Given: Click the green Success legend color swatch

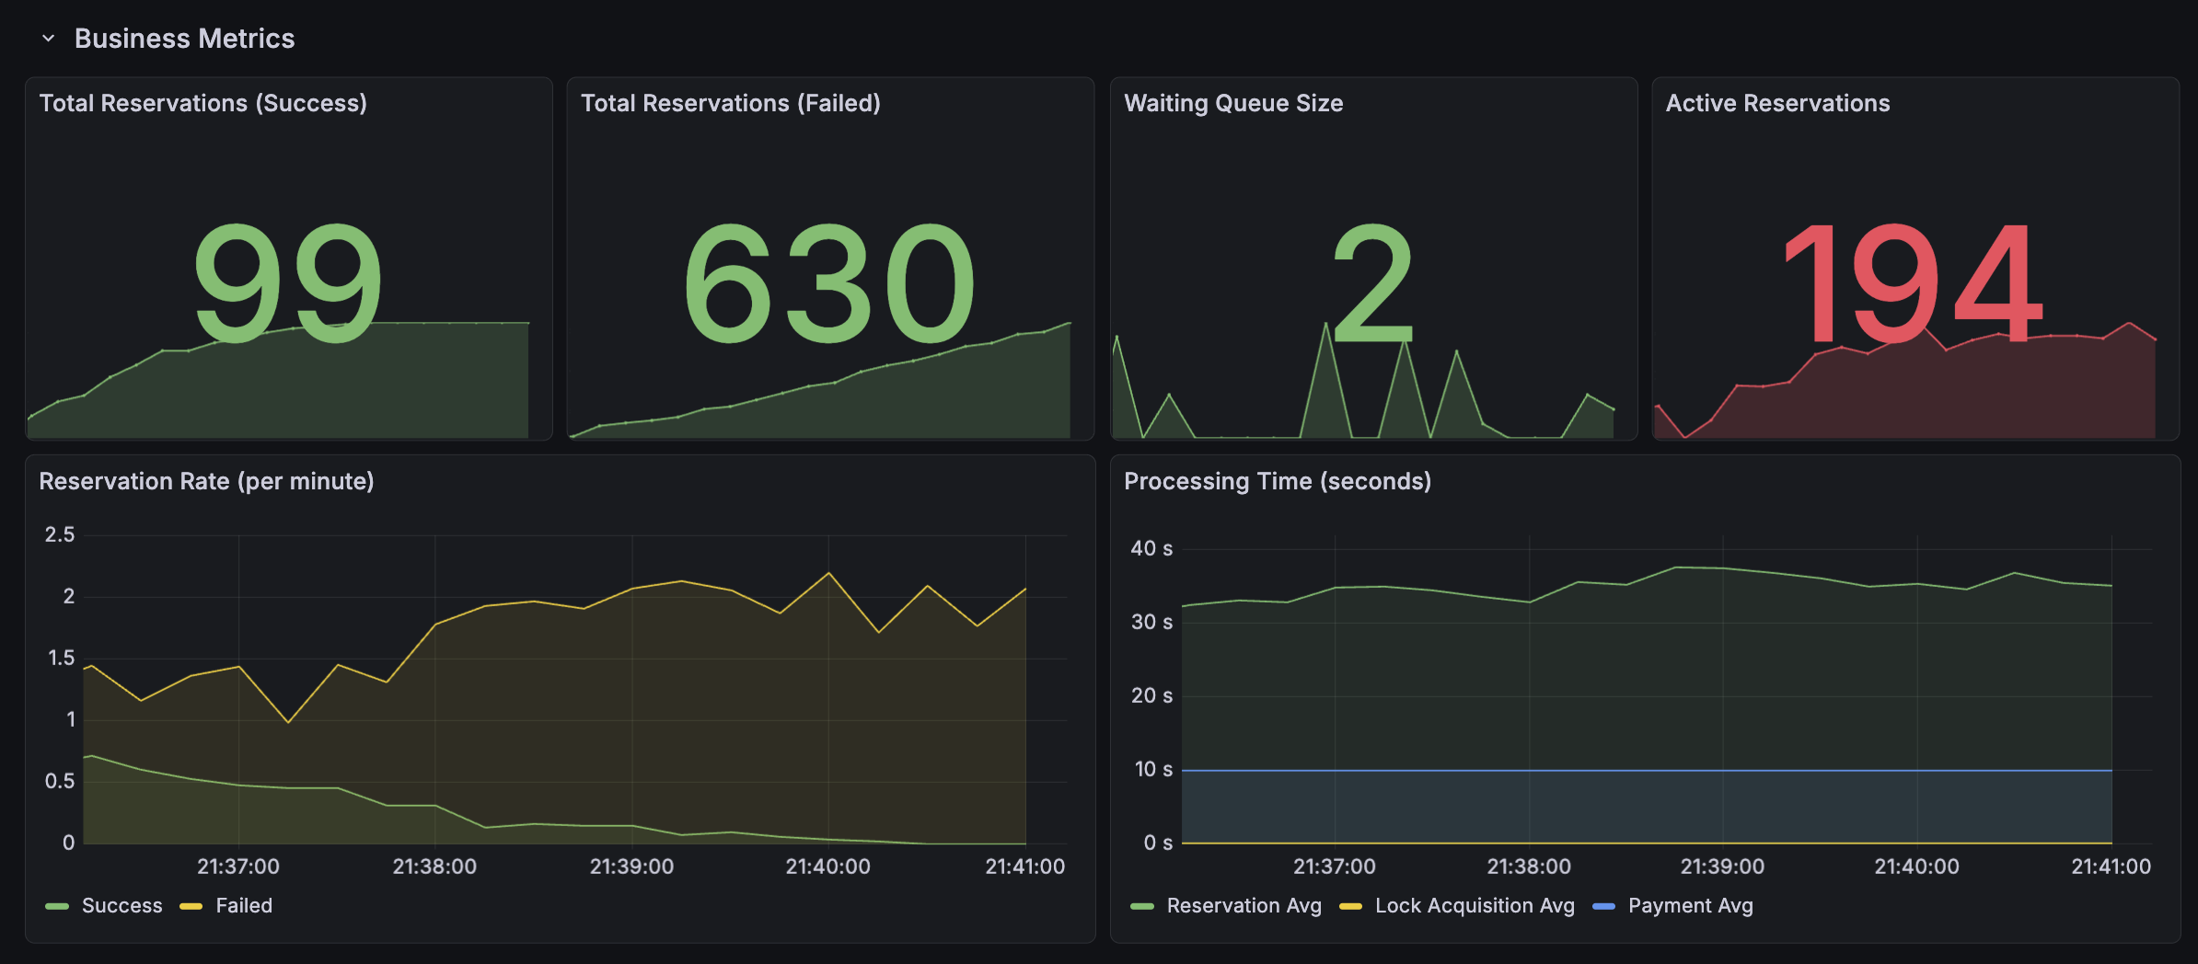Looking at the screenshot, I should 57,907.
